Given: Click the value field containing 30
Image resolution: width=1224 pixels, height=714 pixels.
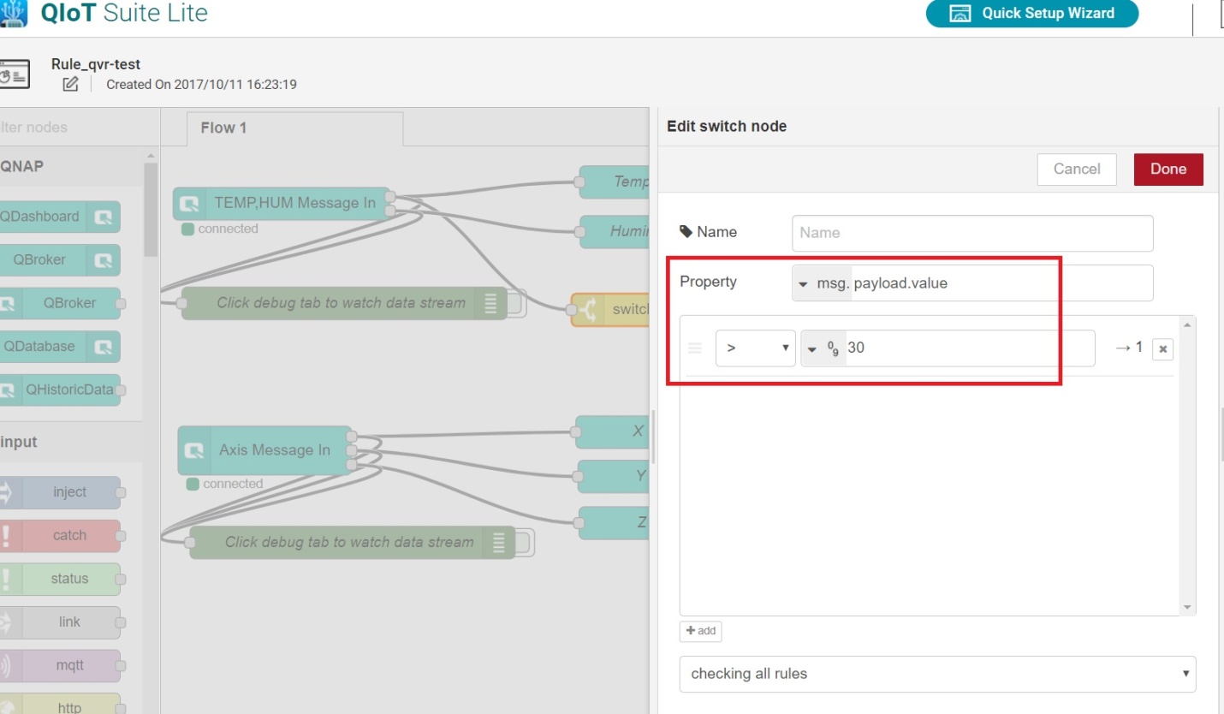Looking at the screenshot, I should pos(970,348).
